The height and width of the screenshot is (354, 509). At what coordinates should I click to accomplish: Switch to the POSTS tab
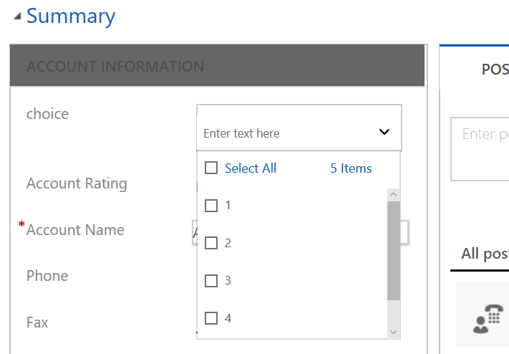click(x=495, y=69)
